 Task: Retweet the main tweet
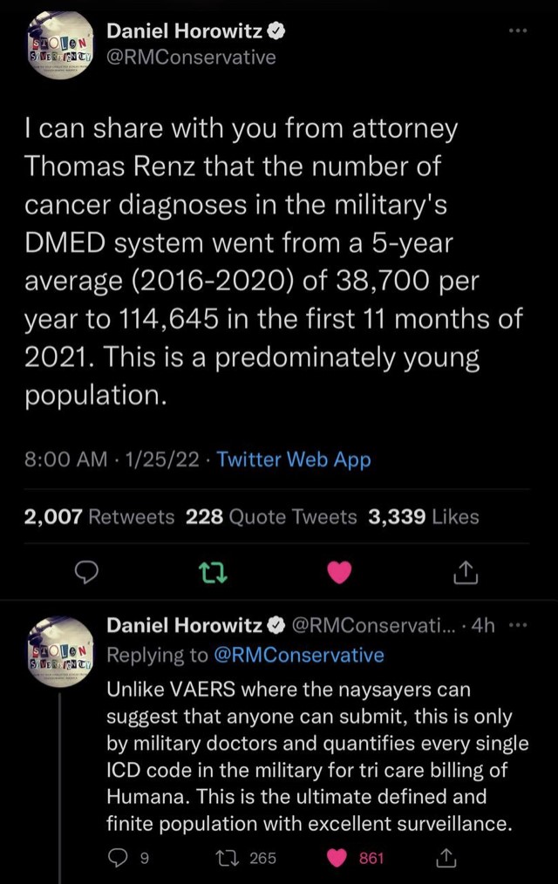click(x=209, y=572)
